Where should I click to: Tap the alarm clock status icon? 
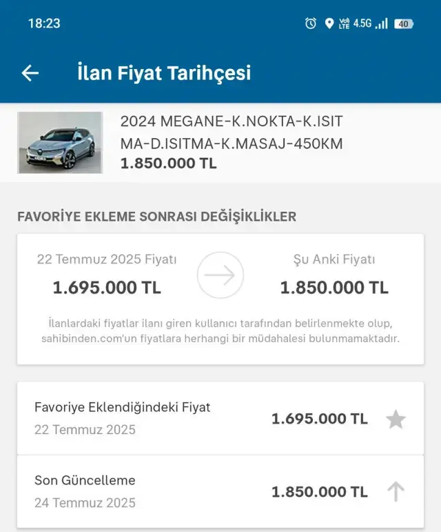tap(311, 23)
